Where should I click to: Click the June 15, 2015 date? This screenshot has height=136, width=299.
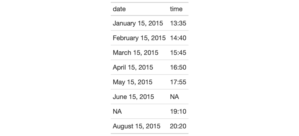(133, 97)
